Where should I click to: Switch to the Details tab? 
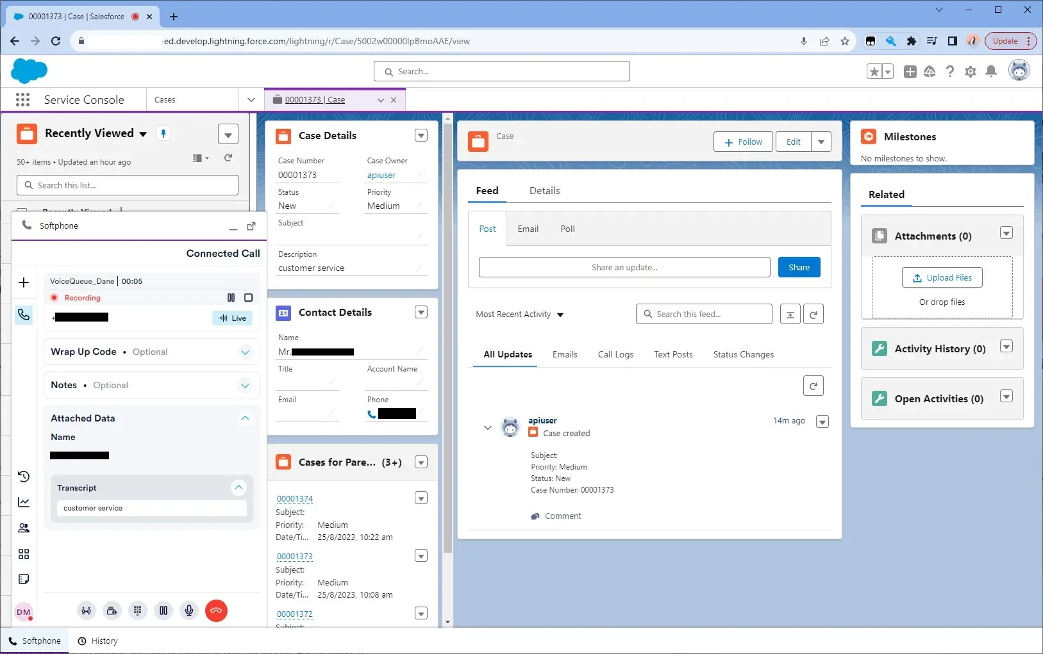[x=544, y=191]
